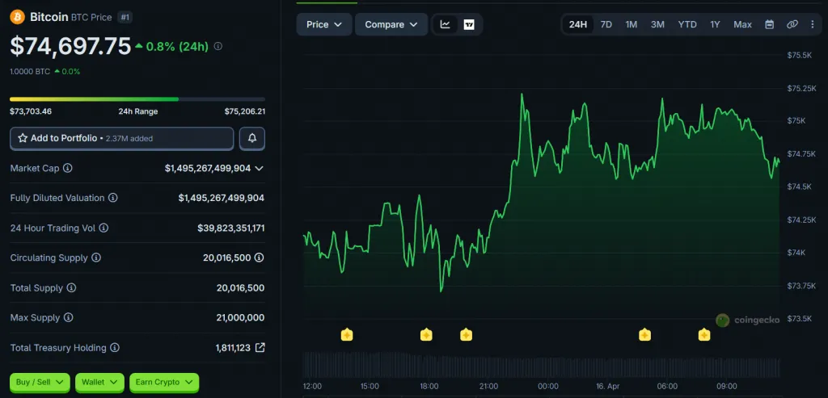Click the 16. Apr date axis label

[x=606, y=387]
